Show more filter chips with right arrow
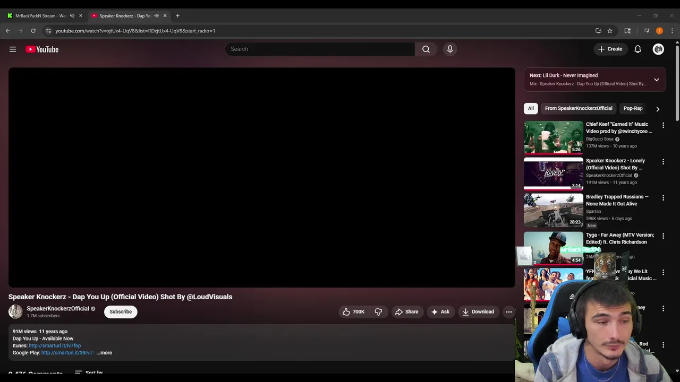Viewport: 680px width, 382px height. pyautogui.click(x=658, y=109)
